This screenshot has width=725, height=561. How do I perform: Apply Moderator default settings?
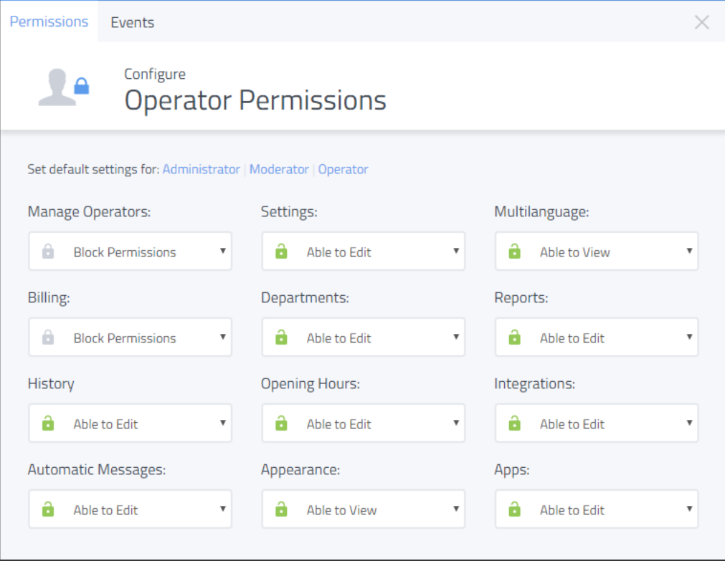[279, 170]
